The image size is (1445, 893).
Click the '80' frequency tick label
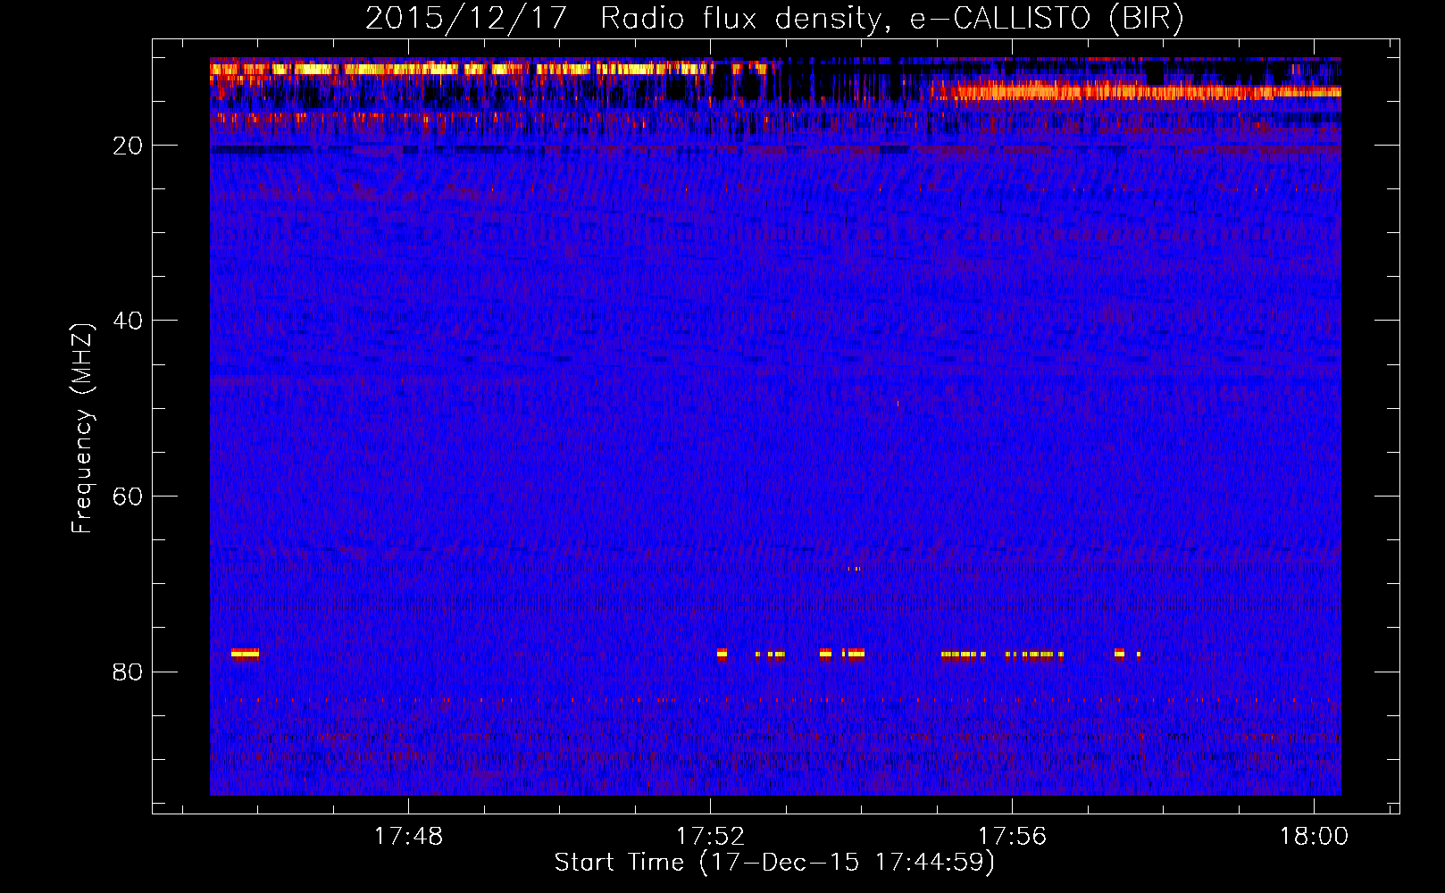click(128, 672)
